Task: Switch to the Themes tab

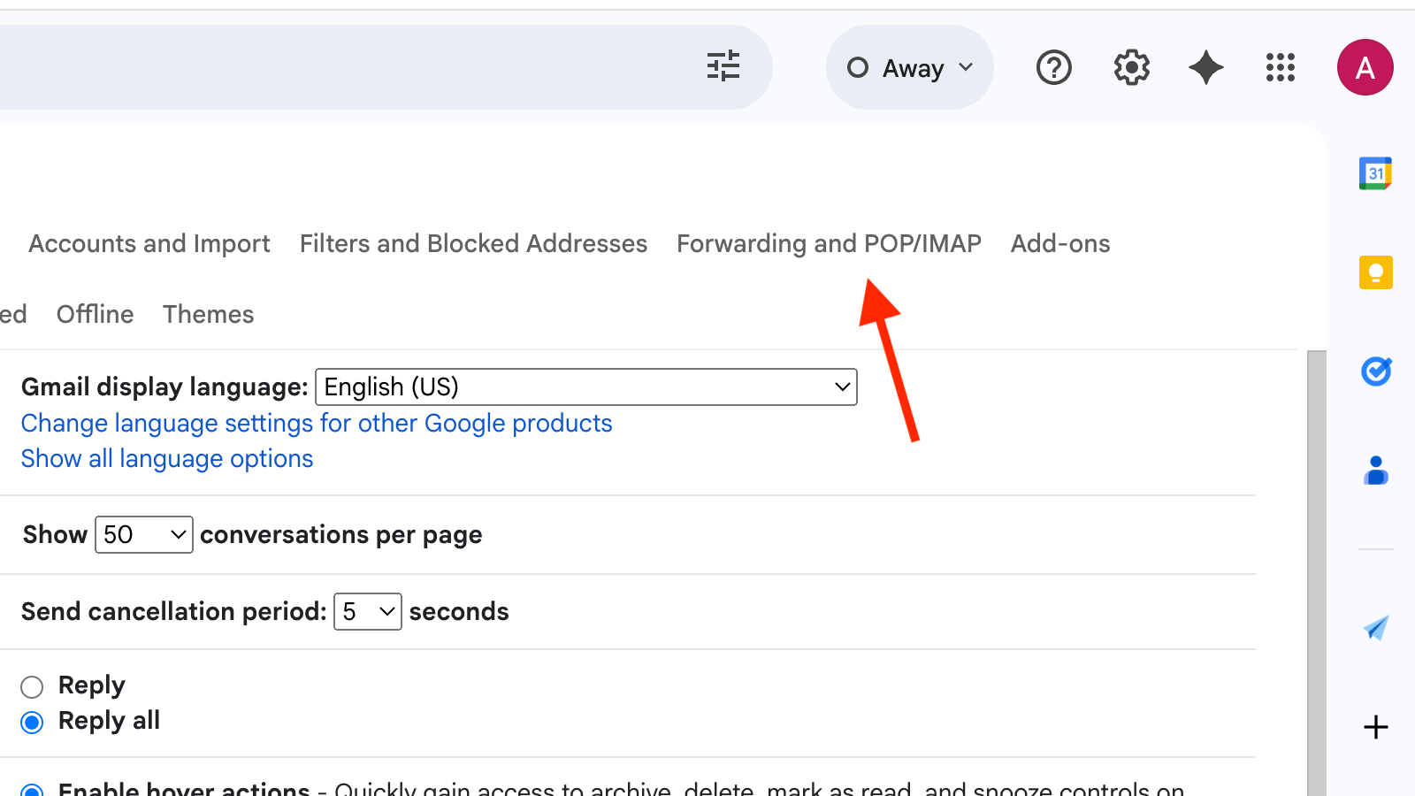Action: pos(208,315)
